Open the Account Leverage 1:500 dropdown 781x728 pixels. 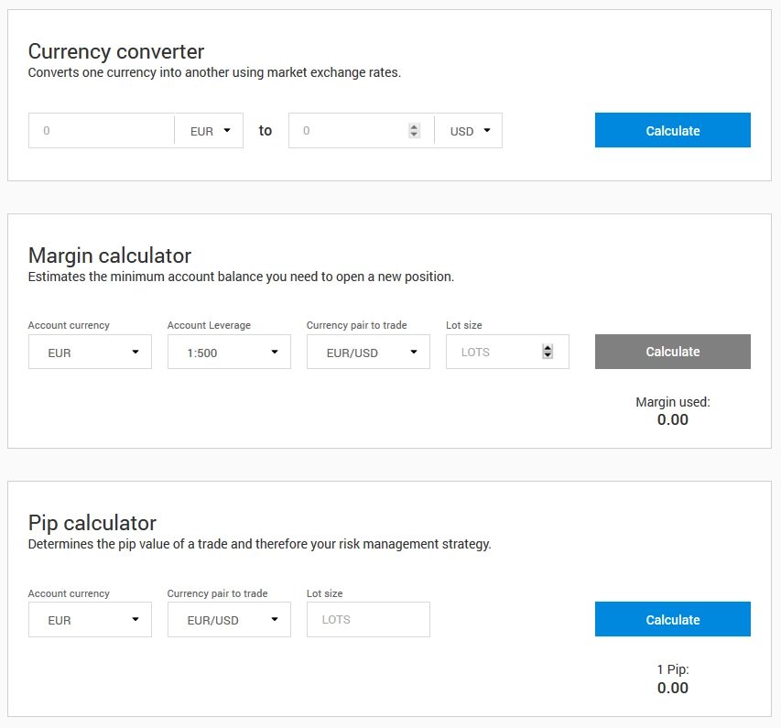point(229,352)
